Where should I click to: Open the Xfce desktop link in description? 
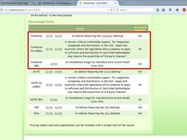coord(107,113)
